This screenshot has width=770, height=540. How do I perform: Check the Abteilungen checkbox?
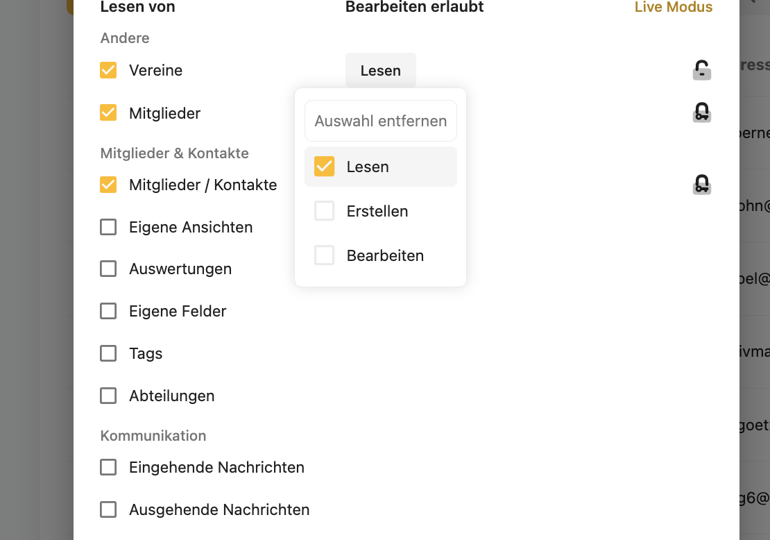[108, 396]
